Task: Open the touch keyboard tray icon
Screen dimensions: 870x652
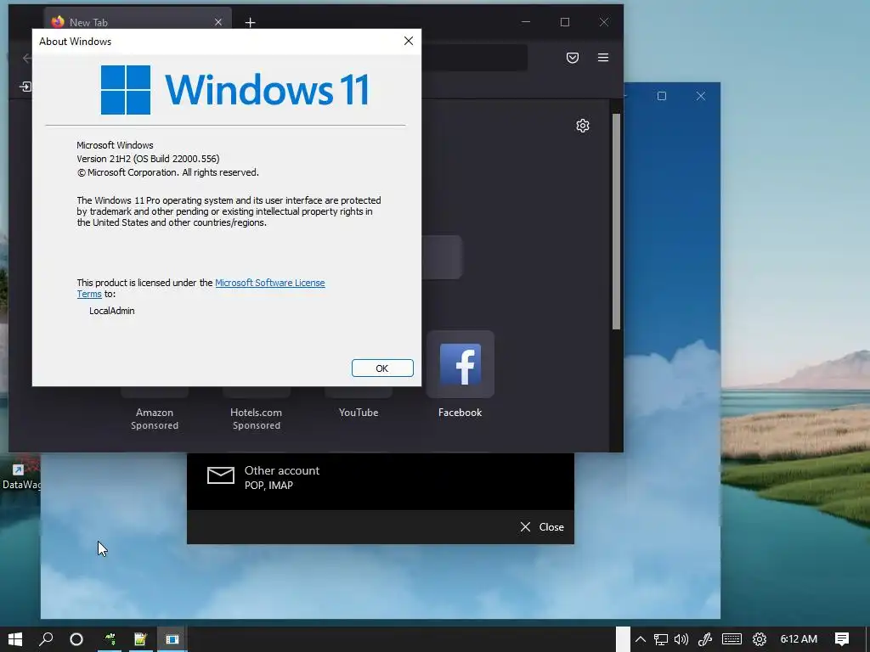Action: tap(732, 639)
